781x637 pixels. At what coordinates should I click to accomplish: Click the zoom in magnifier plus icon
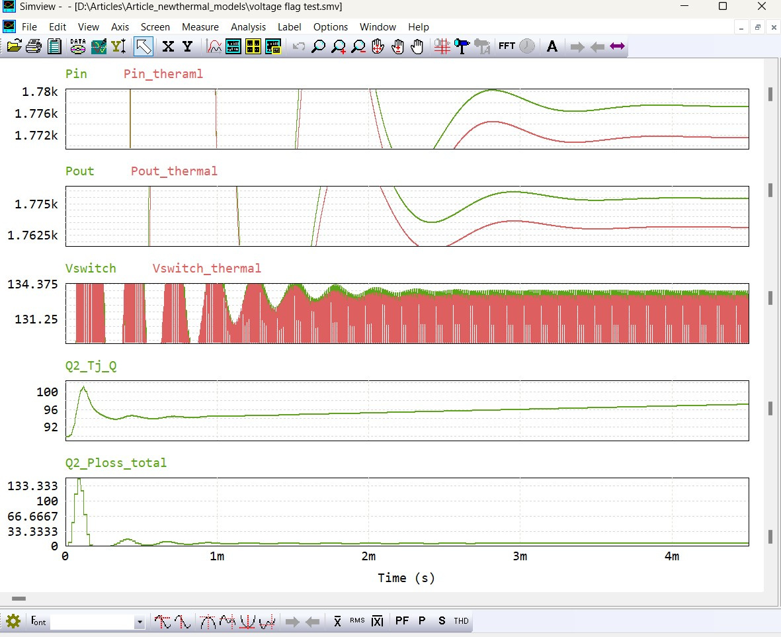pos(339,46)
